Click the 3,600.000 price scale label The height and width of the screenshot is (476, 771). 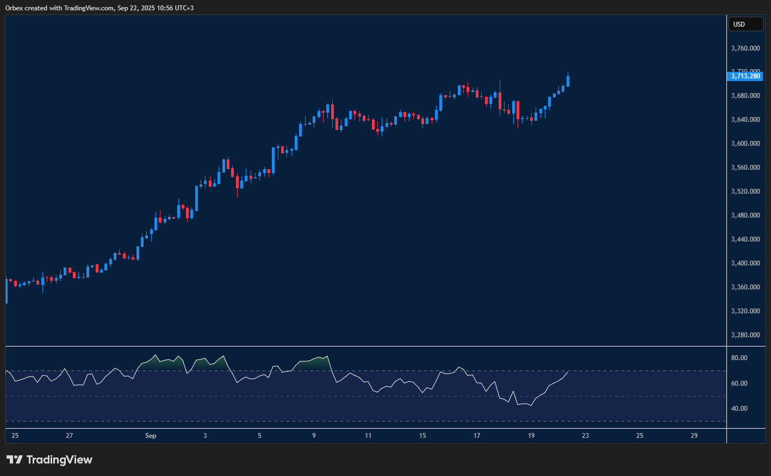coord(745,144)
